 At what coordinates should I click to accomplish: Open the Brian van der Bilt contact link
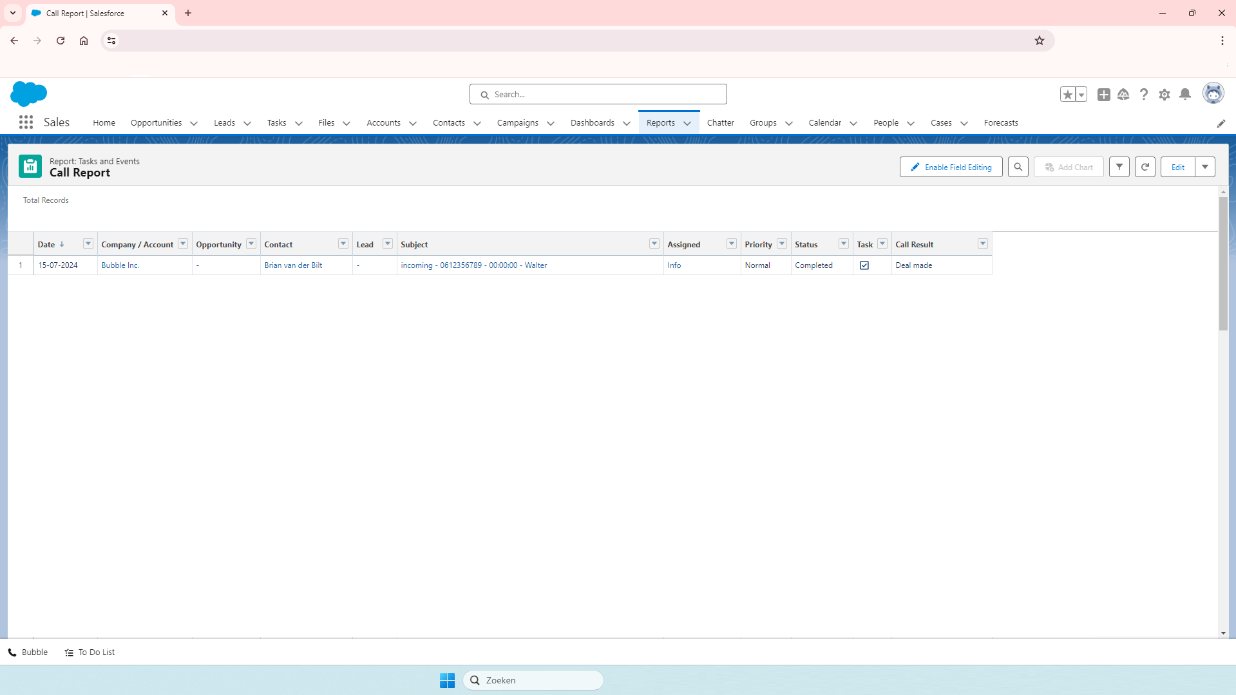click(293, 265)
